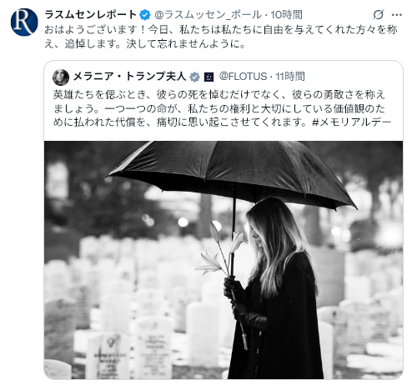Click quoted text beginning 英雄たちを偲ぶとき

(x=223, y=108)
